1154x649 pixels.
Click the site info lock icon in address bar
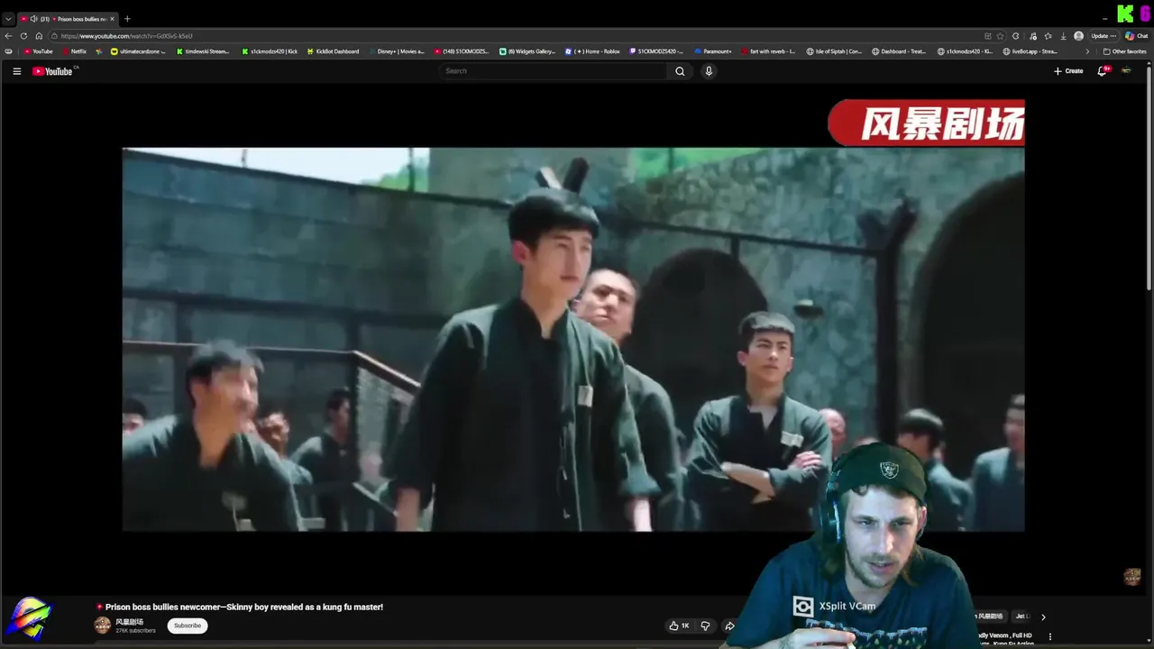point(54,36)
